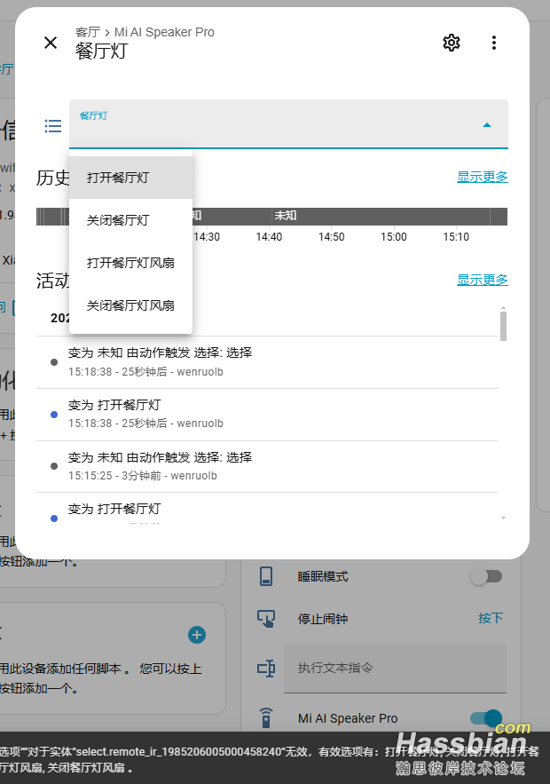This screenshot has height=784, width=550.
Task: Select option 打开餐厅灯风扇
Action: pos(131,263)
